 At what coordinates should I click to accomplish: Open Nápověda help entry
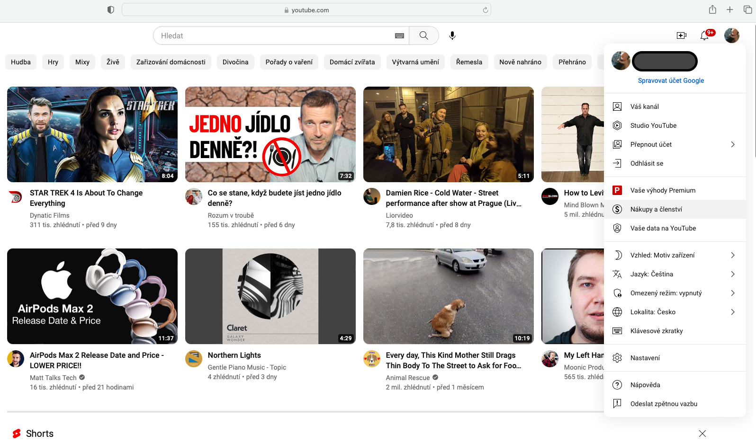pyautogui.click(x=675, y=385)
